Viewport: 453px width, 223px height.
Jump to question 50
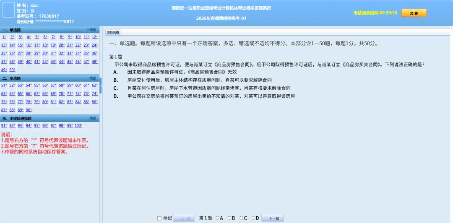(x=12, y=70)
